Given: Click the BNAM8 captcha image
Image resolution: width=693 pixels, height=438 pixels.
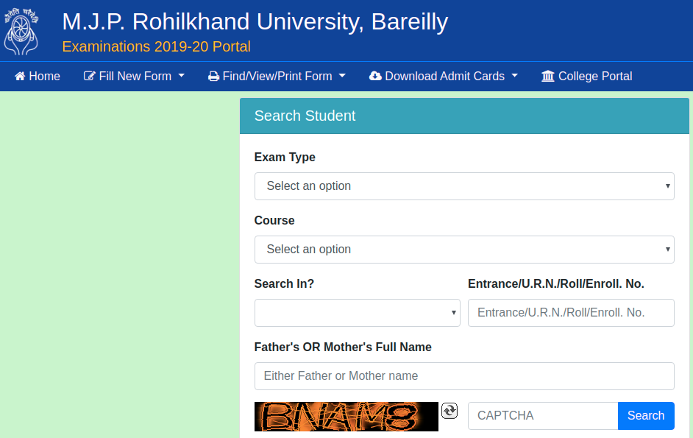Looking at the screenshot, I should click(x=346, y=417).
